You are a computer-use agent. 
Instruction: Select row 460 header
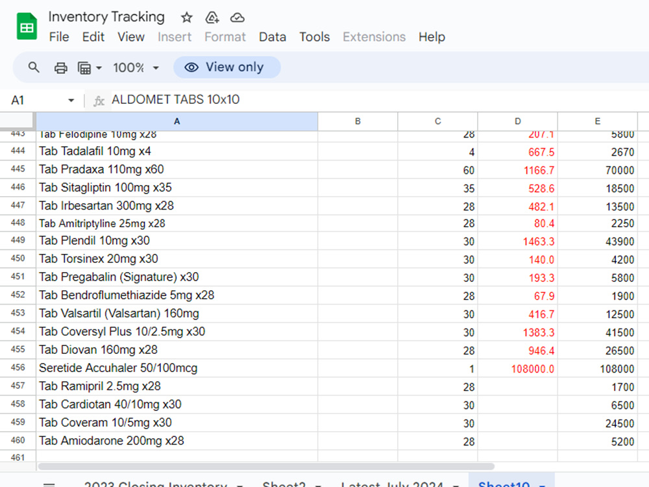pyautogui.click(x=18, y=441)
